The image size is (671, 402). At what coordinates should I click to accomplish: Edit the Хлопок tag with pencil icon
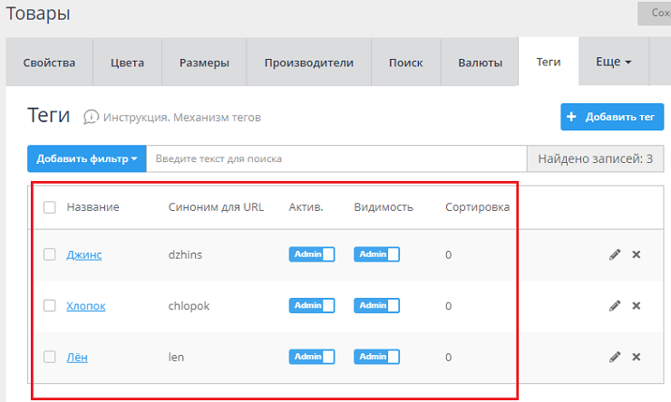[615, 306]
